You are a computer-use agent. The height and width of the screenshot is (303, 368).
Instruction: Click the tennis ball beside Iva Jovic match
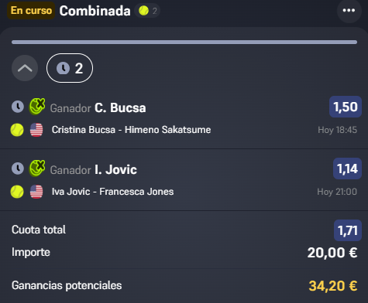[17, 192]
